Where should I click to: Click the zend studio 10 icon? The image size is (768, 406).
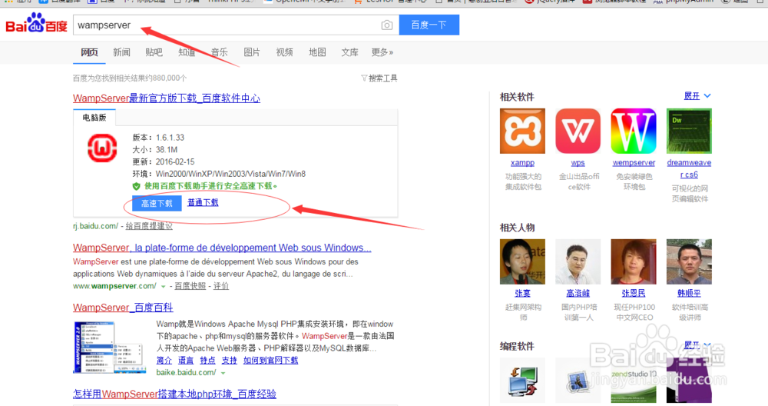(x=634, y=381)
